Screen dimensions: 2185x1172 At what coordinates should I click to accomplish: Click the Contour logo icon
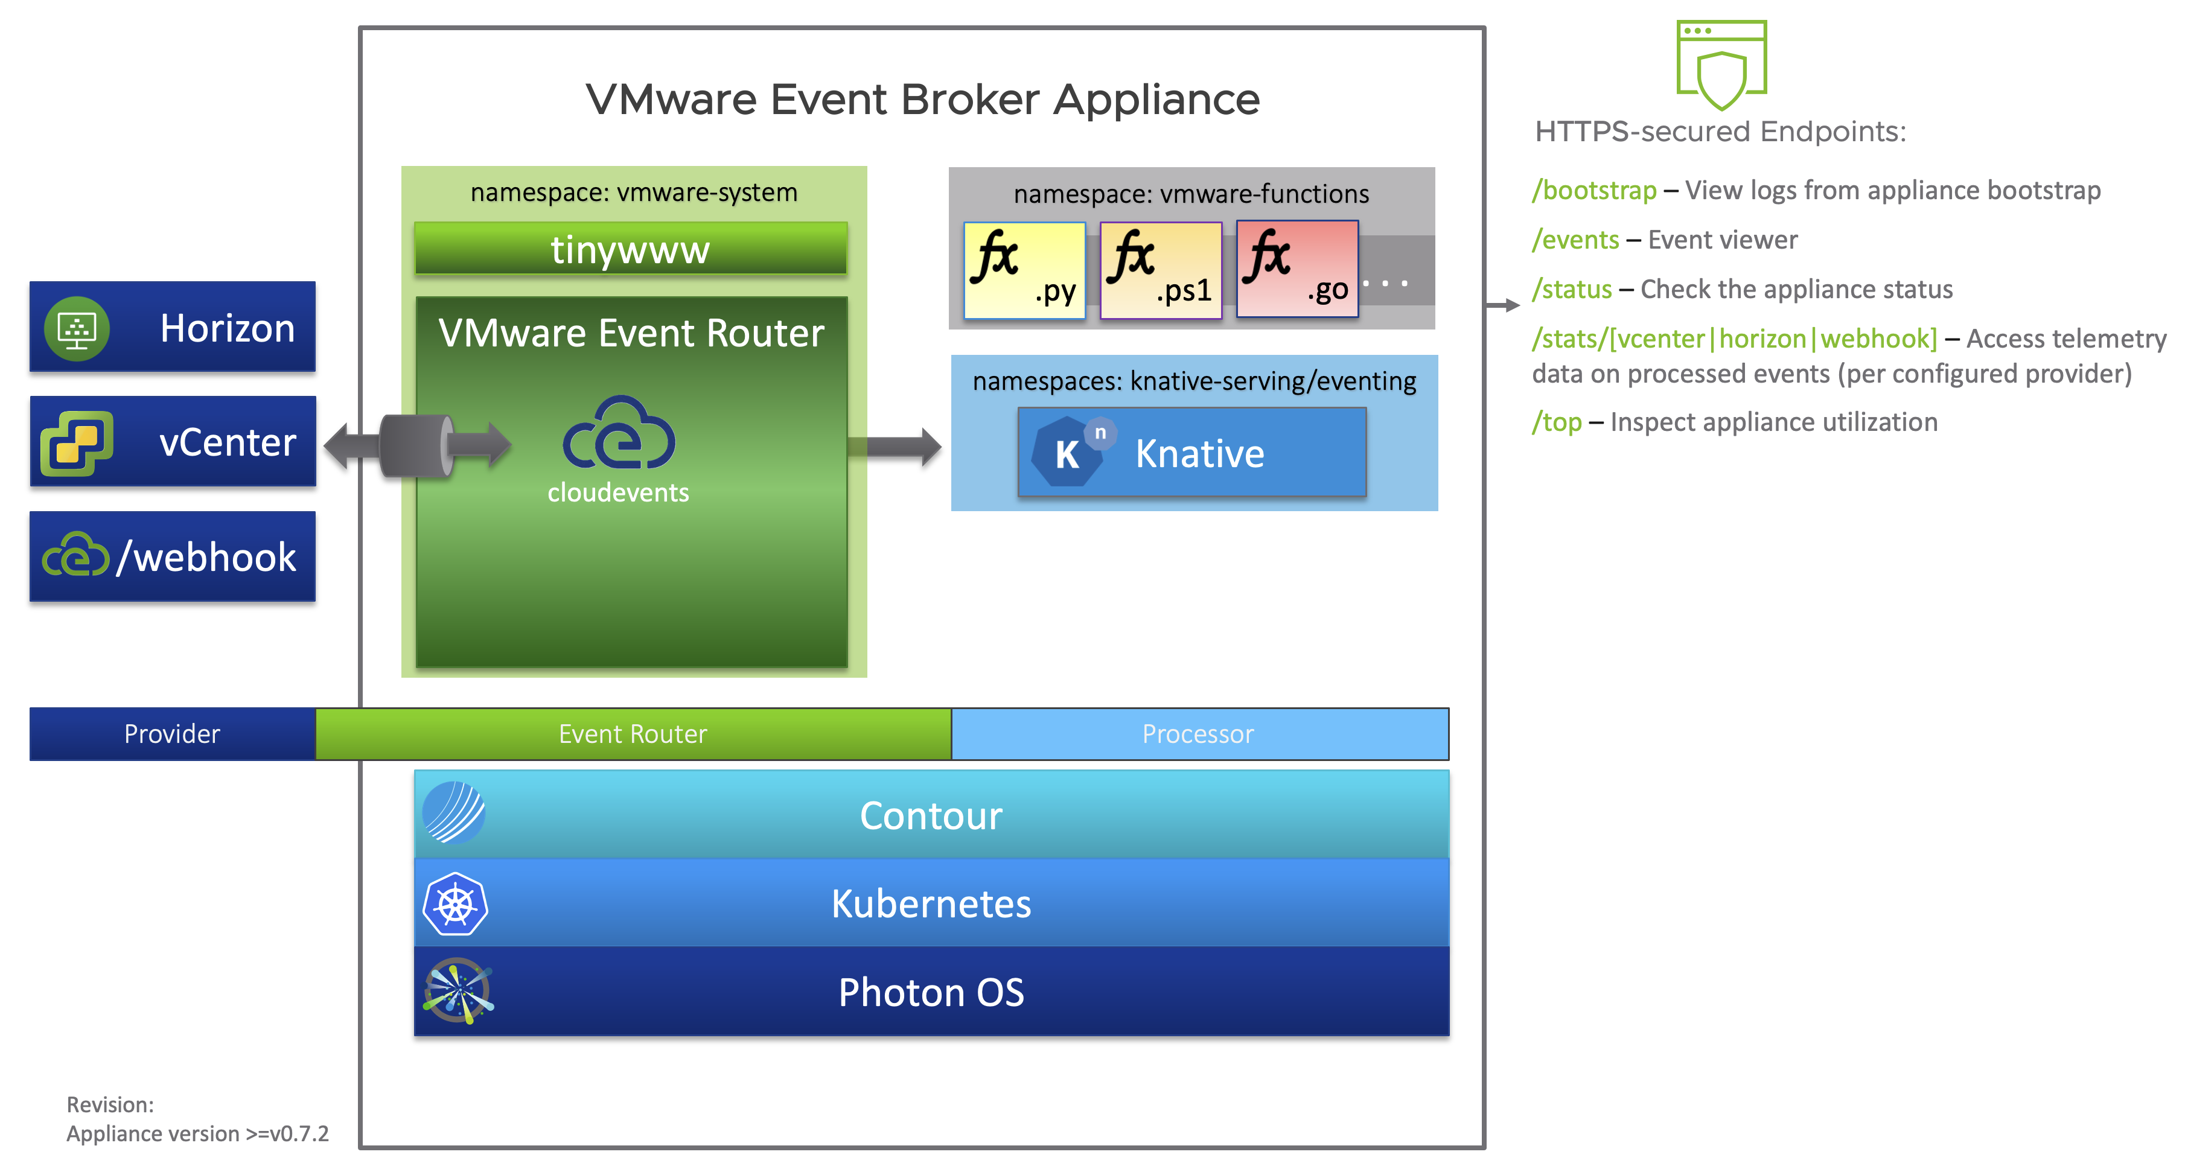tap(455, 814)
